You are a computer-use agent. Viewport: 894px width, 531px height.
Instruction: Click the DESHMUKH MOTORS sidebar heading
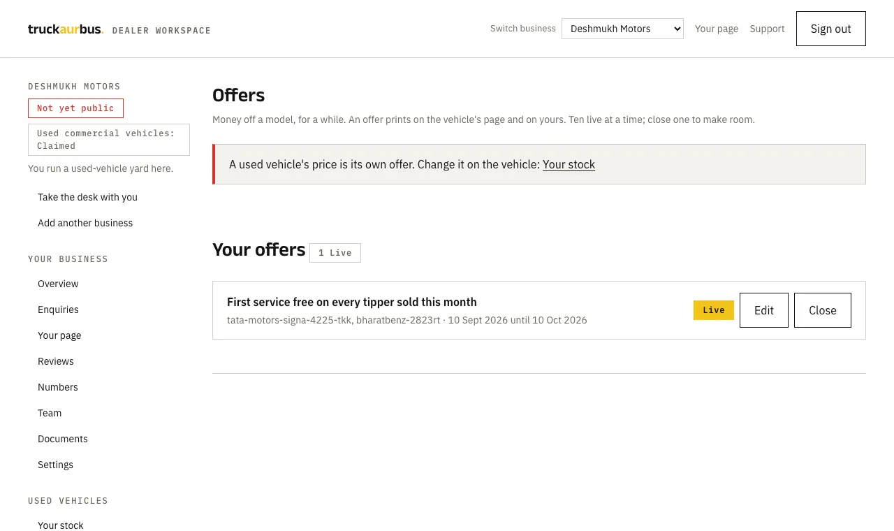click(x=74, y=87)
